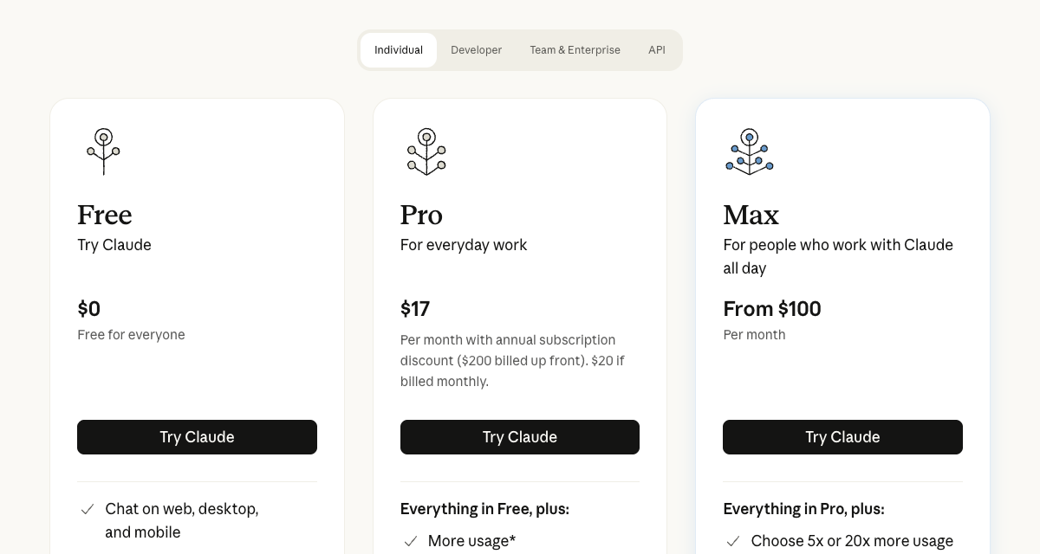
Task: Select the Individual tab
Action: (399, 50)
